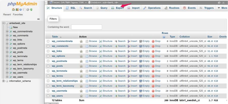Expand wp_posts in the sidebar tree

click(x=7, y=52)
